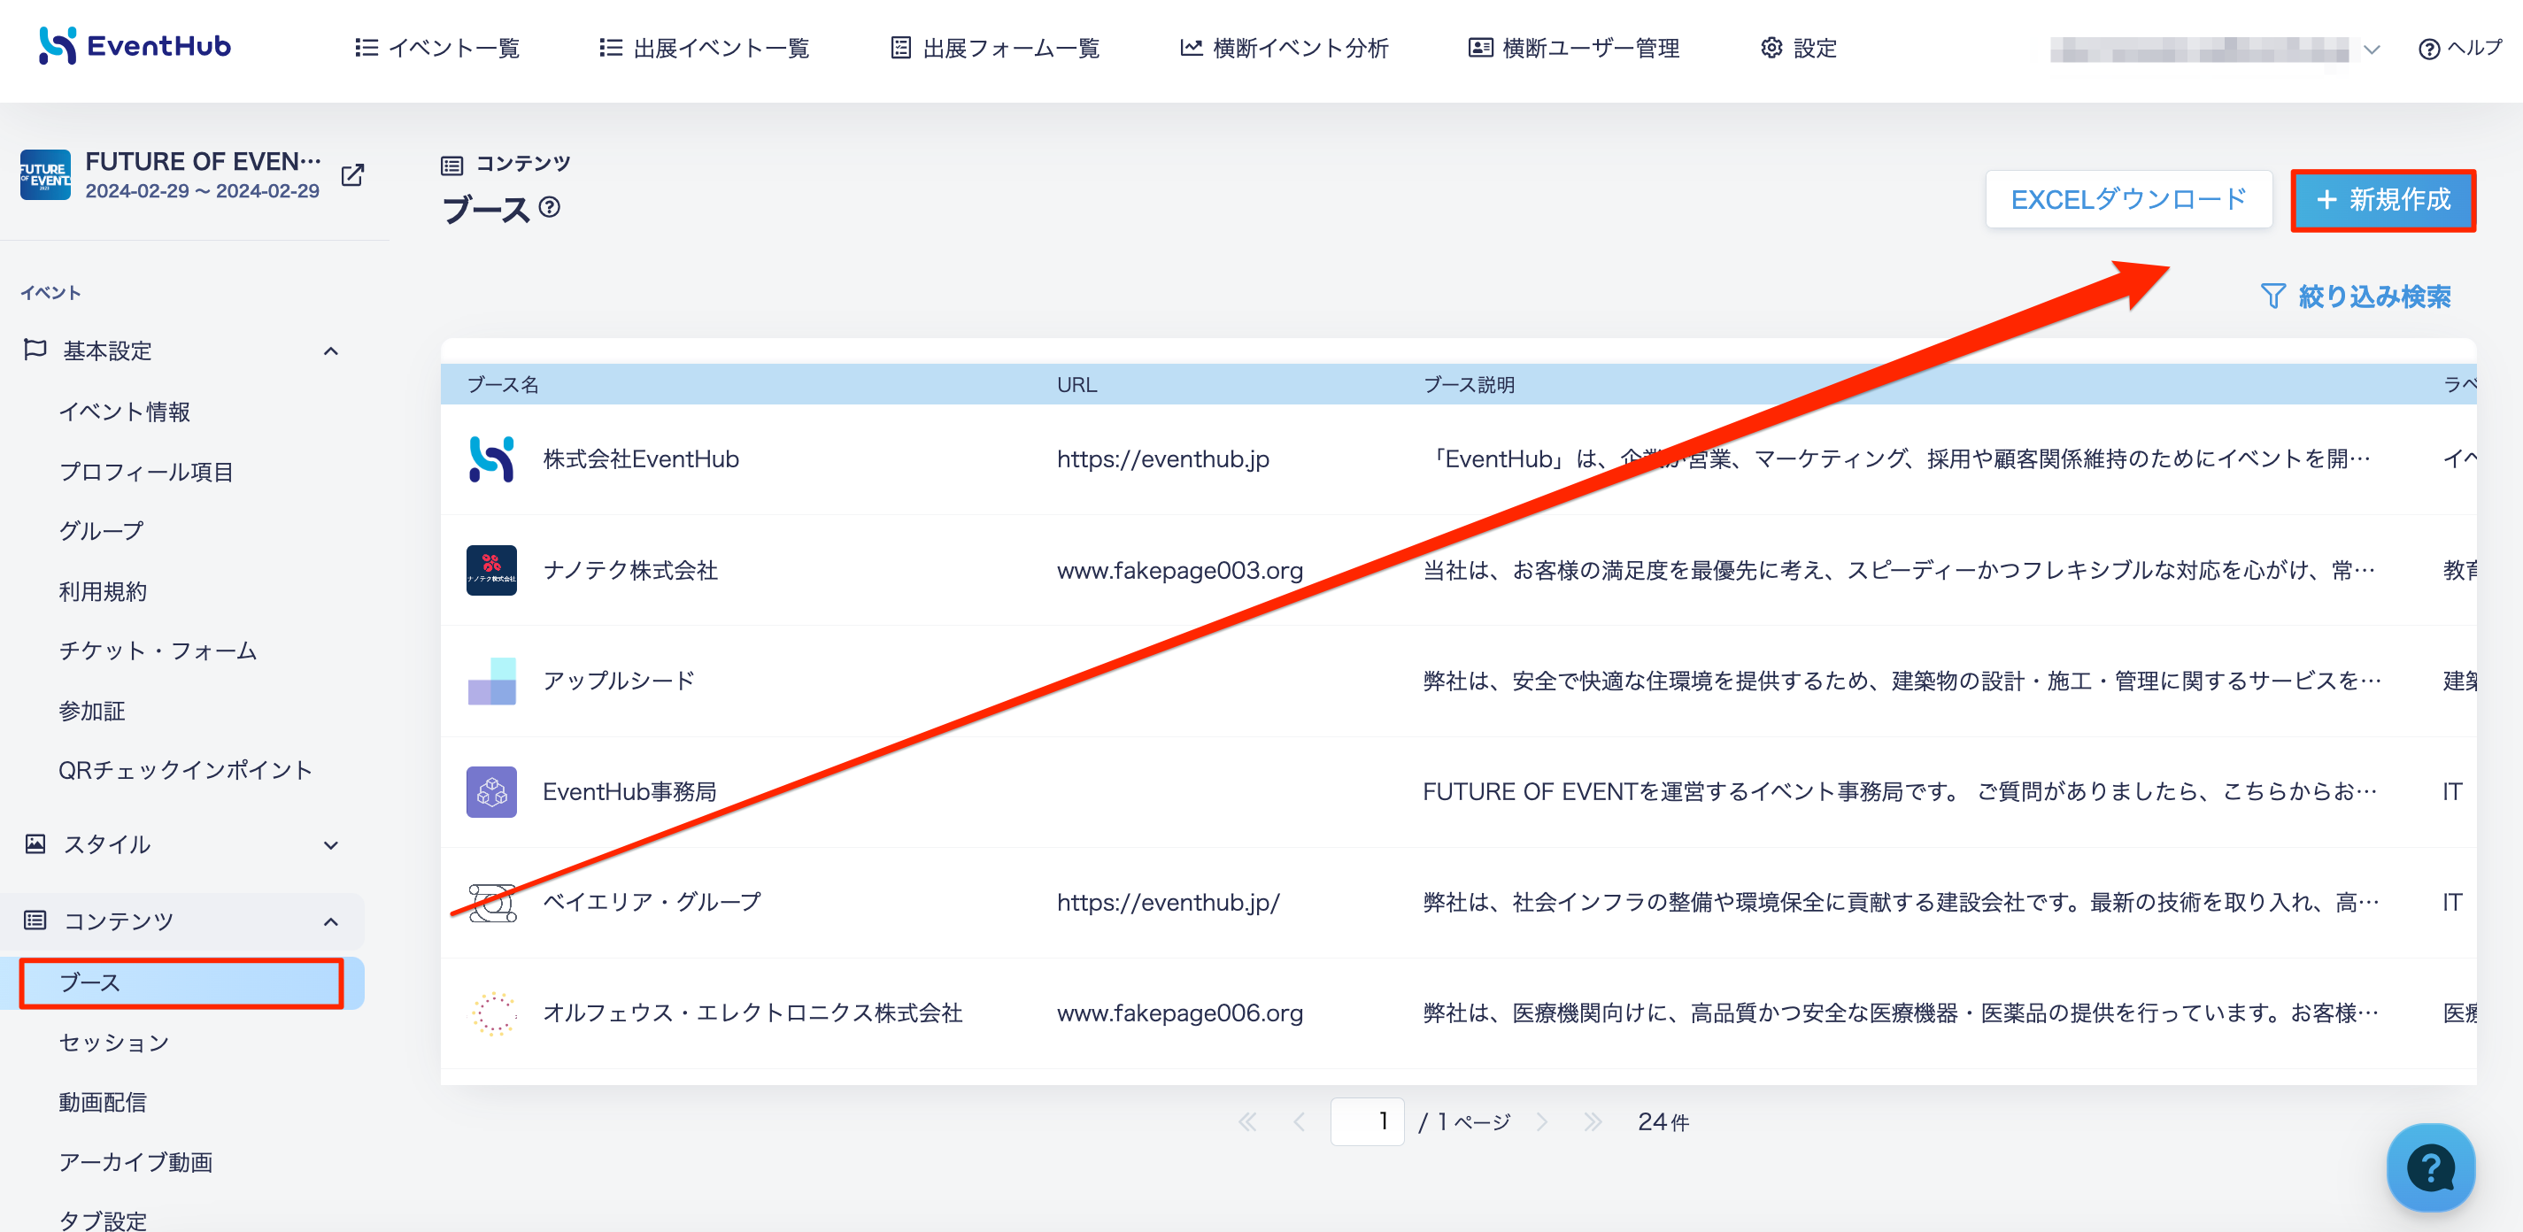Expand the account dropdown chevron
The height and width of the screenshot is (1232, 2523).
pos(2372,49)
